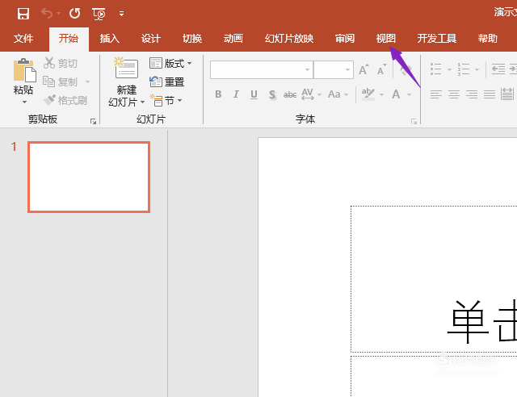Click the Save icon in quick access toolbar
Image resolution: width=517 pixels, height=397 pixels.
23,14
